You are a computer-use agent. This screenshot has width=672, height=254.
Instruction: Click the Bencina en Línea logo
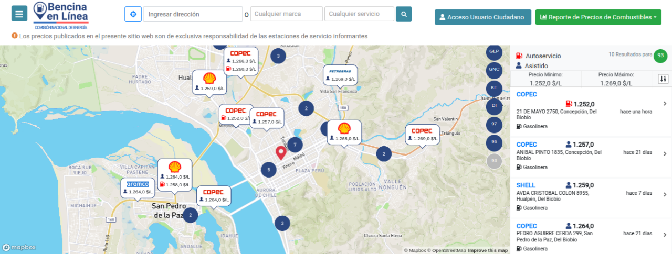point(61,15)
